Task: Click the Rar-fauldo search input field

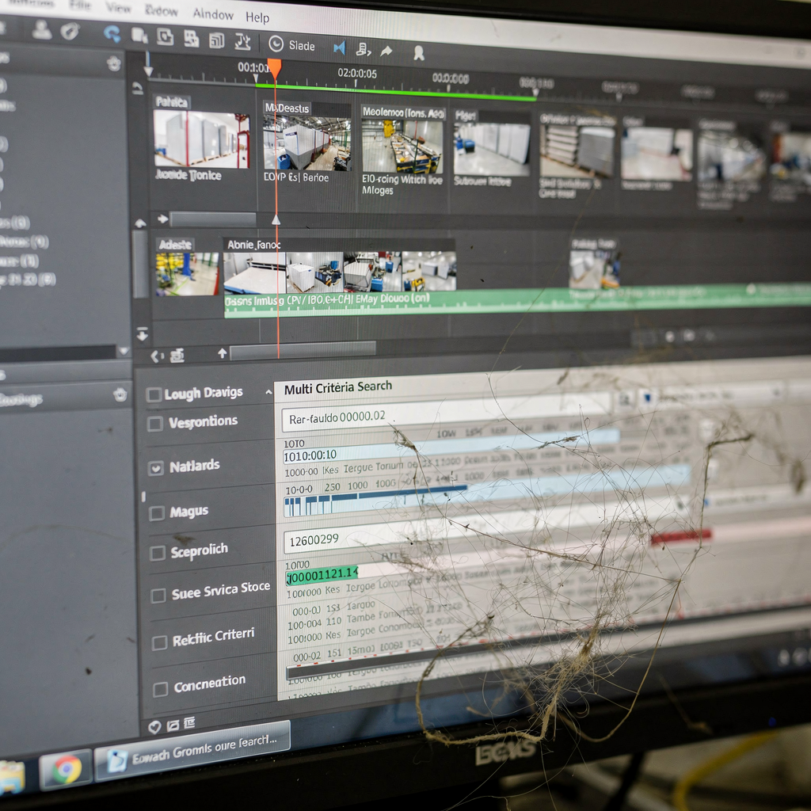Action: 444,416
